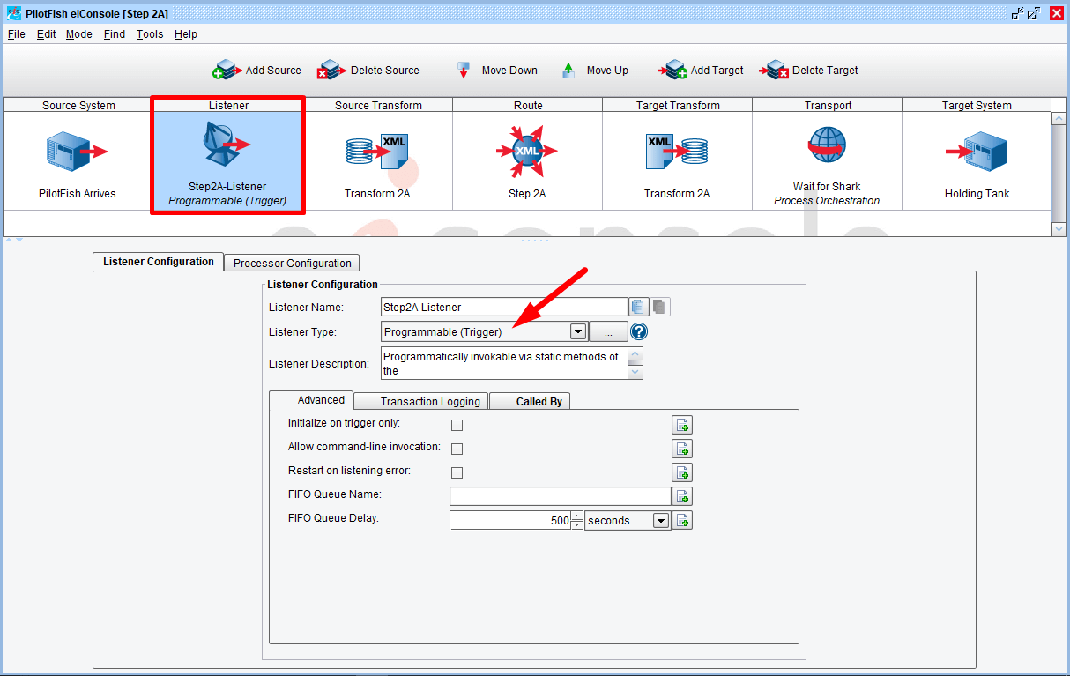Select the Wait for Shark transport icon
Image resolution: width=1070 pixels, height=676 pixels.
click(827, 146)
